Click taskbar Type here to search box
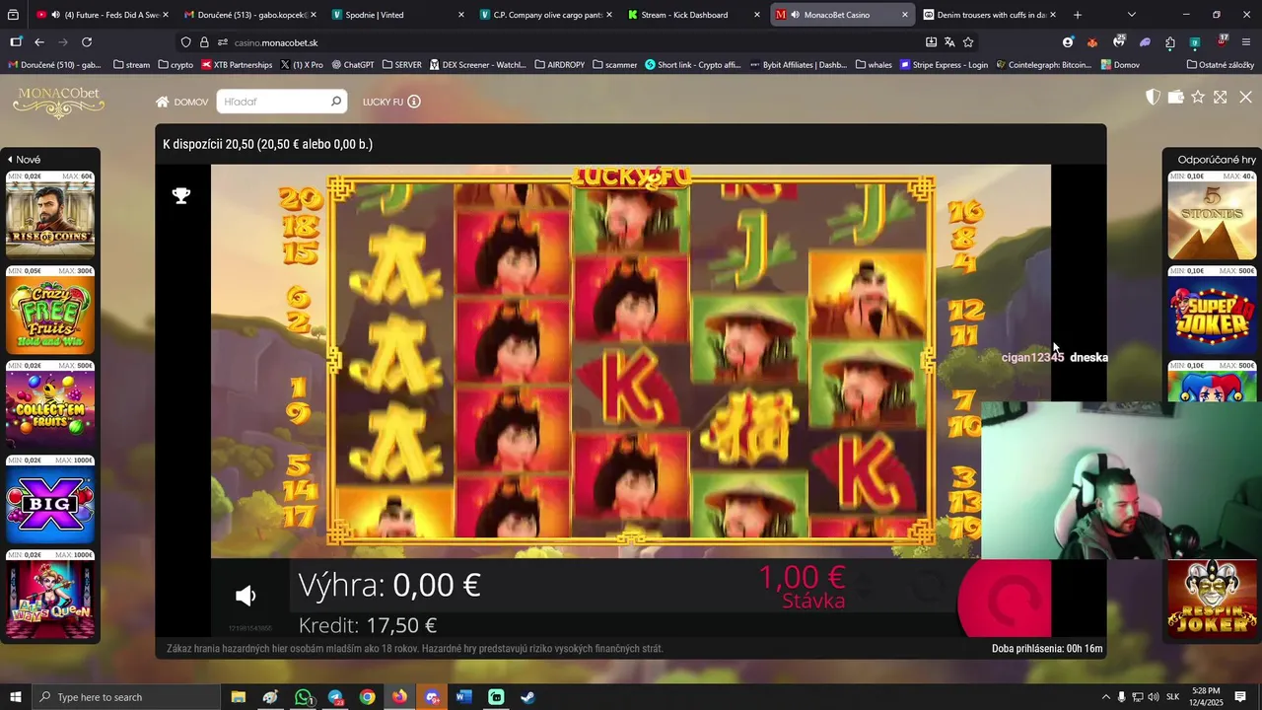1262x710 pixels. 126,697
